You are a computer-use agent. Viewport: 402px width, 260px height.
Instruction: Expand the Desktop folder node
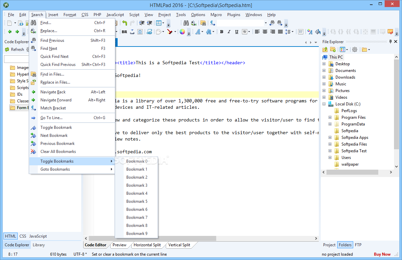[324, 64]
